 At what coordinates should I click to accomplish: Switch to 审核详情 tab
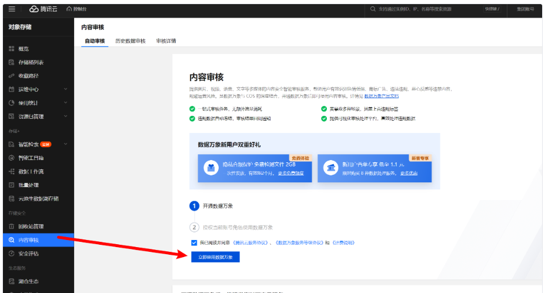(x=166, y=41)
